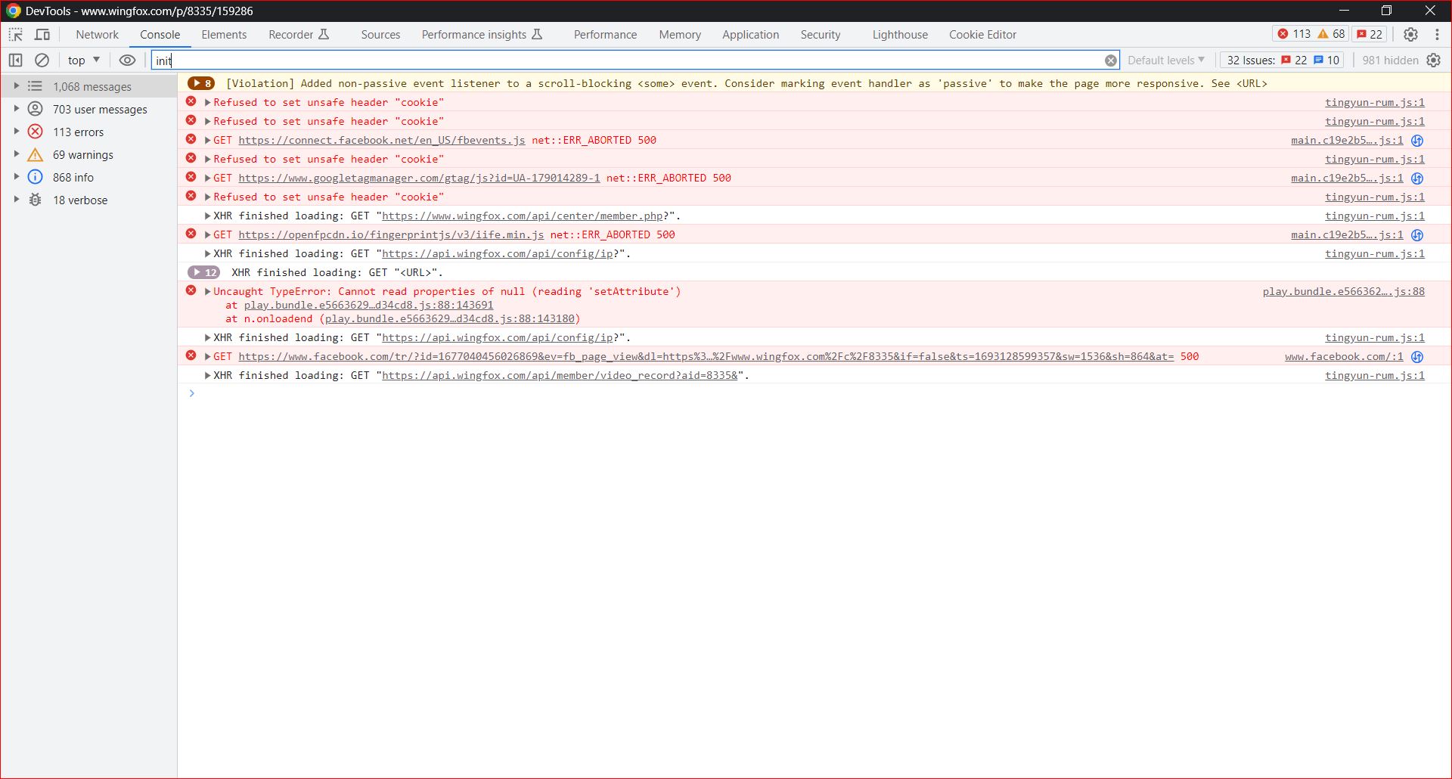
Task: Open the api/center/member.php URL link
Action: pyautogui.click(x=522, y=216)
